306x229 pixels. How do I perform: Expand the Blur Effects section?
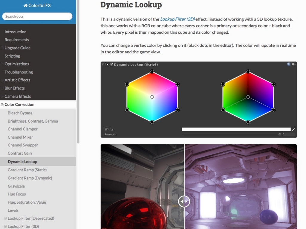[x=2, y=88]
